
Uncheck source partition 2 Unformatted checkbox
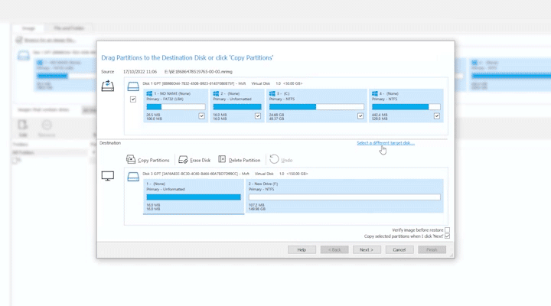[x=258, y=116]
